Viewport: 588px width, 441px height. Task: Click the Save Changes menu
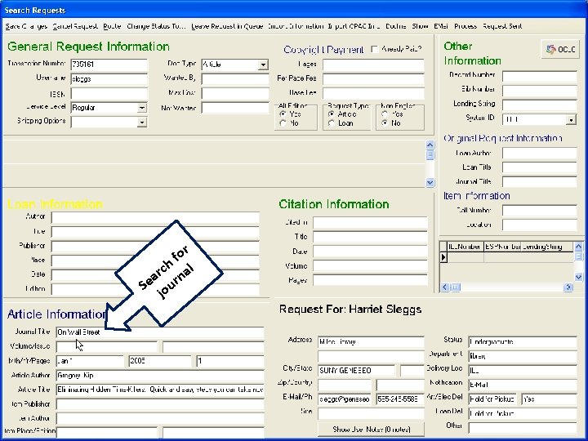click(26, 26)
